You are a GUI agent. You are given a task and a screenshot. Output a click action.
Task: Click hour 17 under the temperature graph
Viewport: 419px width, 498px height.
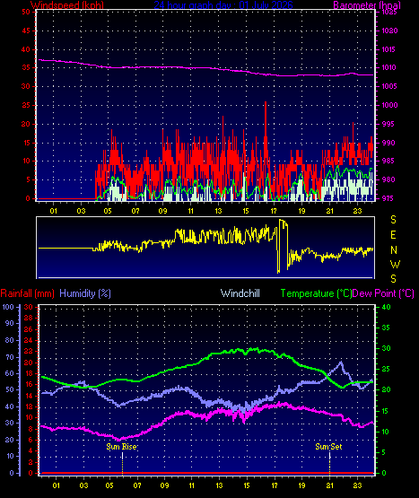[x=275, y=485]
